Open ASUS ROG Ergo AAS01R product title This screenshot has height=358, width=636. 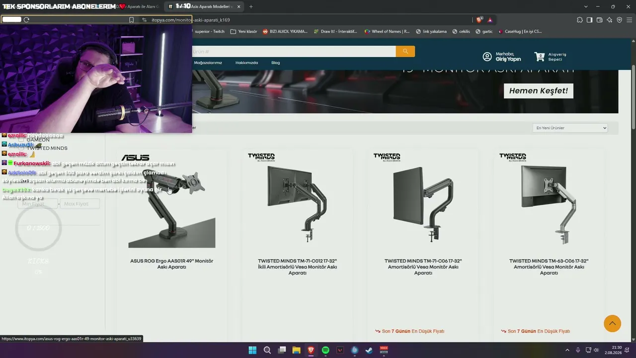coord(171,264)
